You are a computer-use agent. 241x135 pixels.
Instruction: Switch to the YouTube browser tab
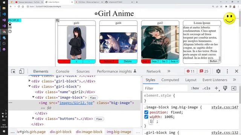point(29,2)
